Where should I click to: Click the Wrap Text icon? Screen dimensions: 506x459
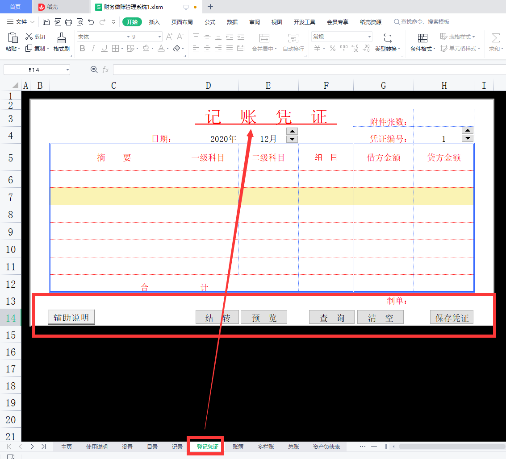click(x=293, y=38)
